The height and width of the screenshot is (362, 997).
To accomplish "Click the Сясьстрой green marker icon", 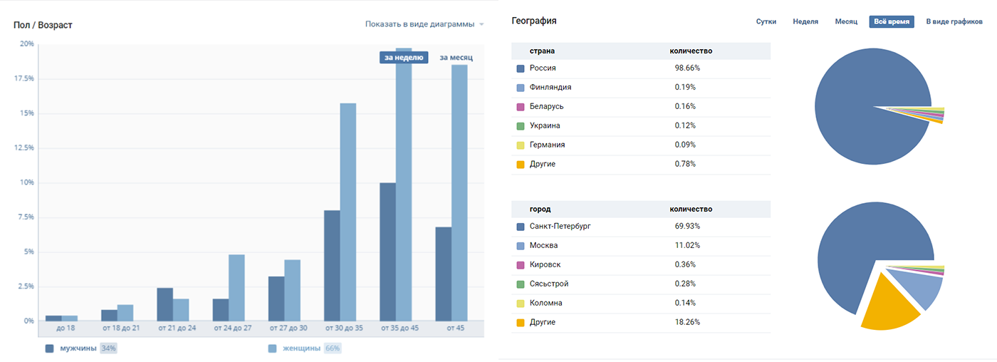I will pyautogui.click(x=521, y=284).
